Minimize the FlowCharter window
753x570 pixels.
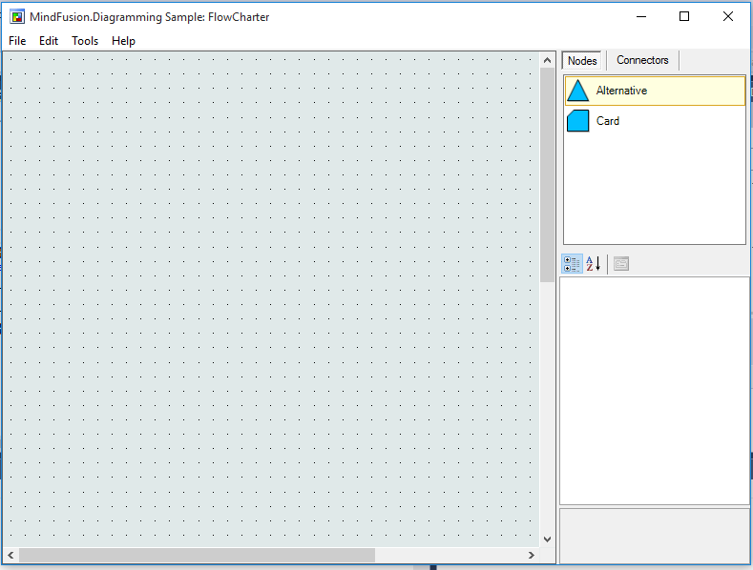[x=641, y=17]
